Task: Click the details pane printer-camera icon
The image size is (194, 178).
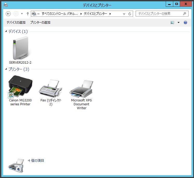Action: [16, 166]
